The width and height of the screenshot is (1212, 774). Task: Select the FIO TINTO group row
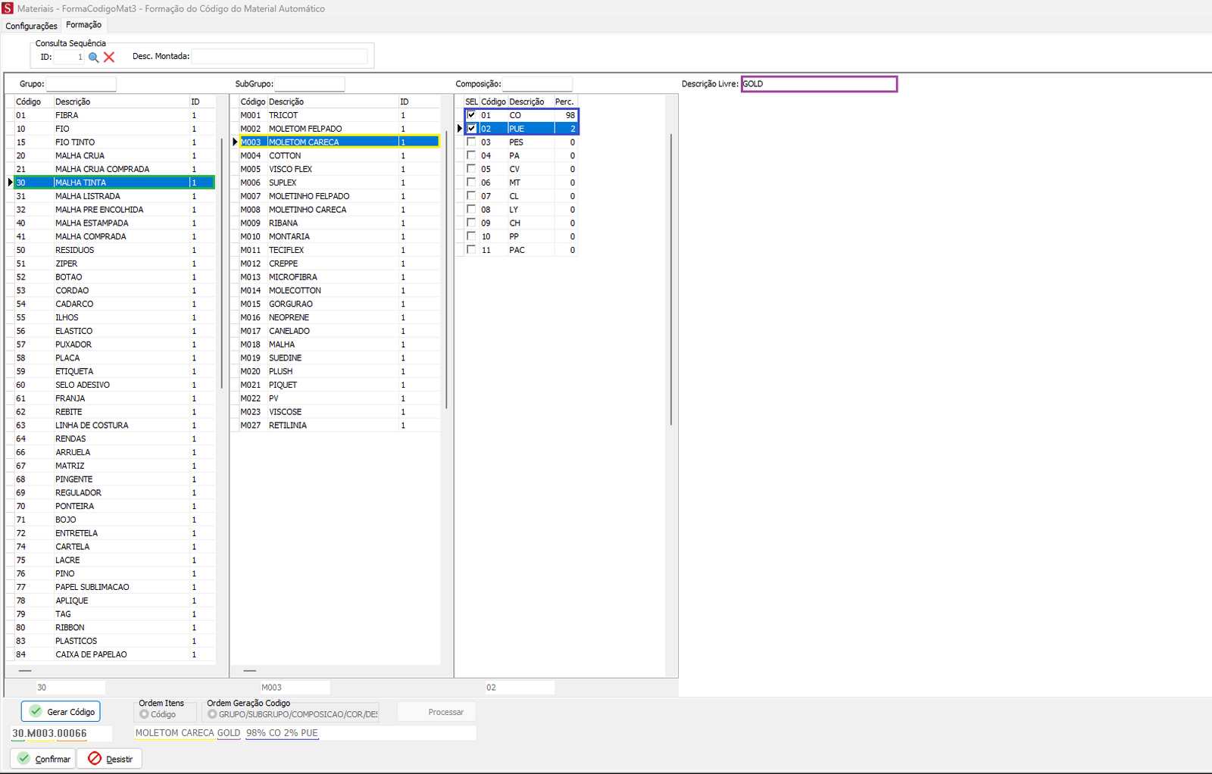coord(114,142)
